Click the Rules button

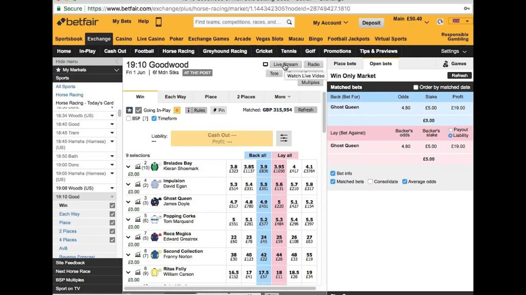coord(196,110)
